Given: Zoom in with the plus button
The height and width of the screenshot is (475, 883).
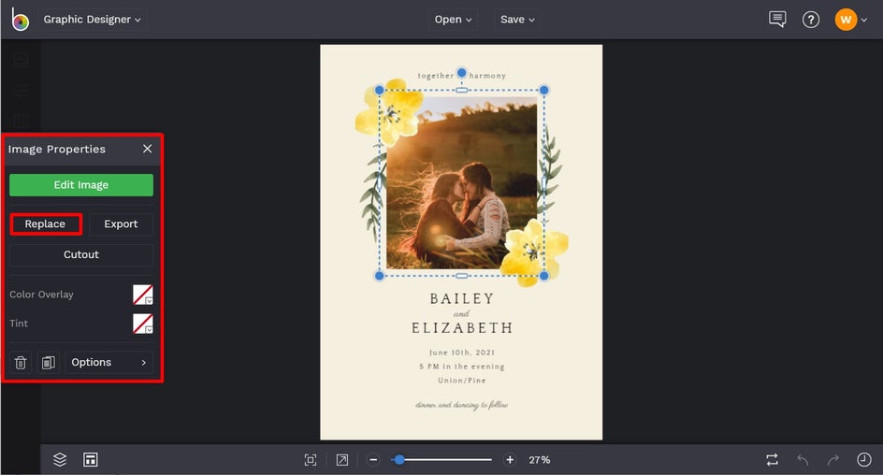Looking at the screenshot, I should tap(510, 460).
